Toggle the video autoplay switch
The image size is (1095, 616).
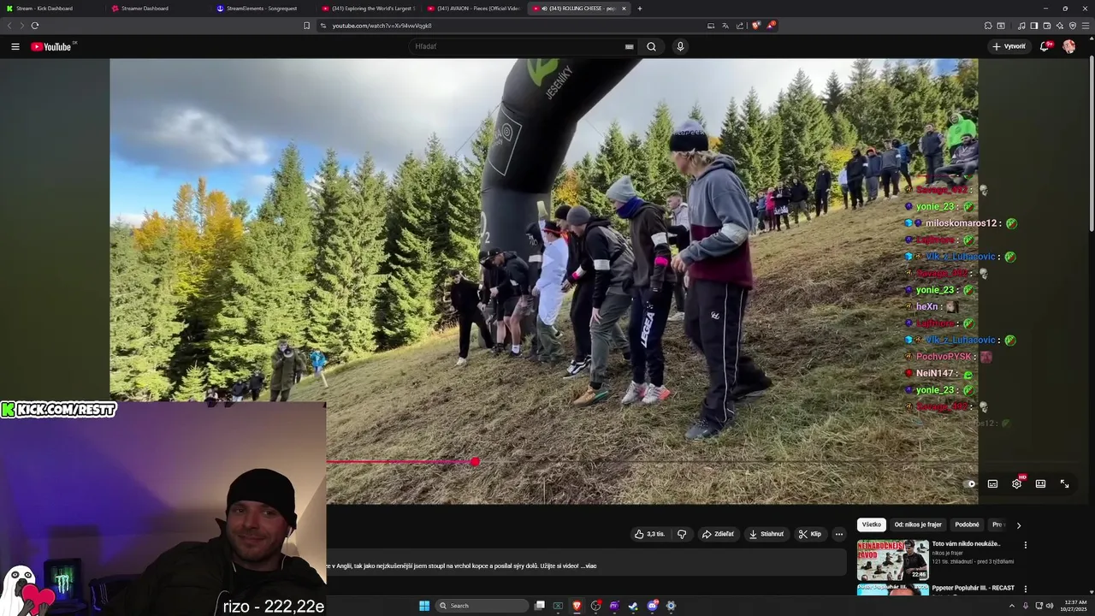tap(968, 483)
